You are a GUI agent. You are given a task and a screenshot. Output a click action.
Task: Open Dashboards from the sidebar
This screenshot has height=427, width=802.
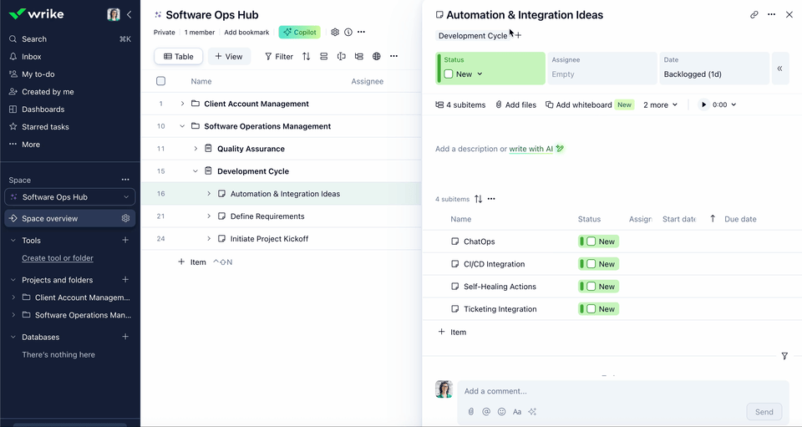point(43,109)
